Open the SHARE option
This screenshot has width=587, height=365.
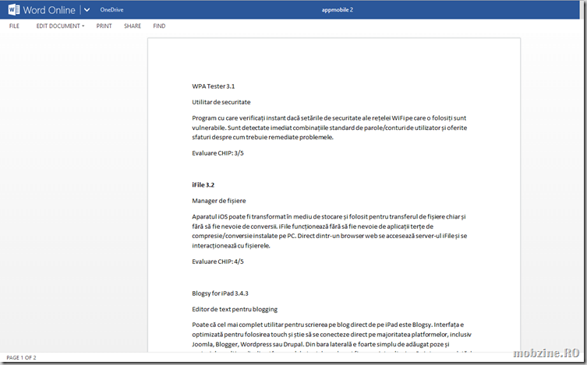point(133,26)
